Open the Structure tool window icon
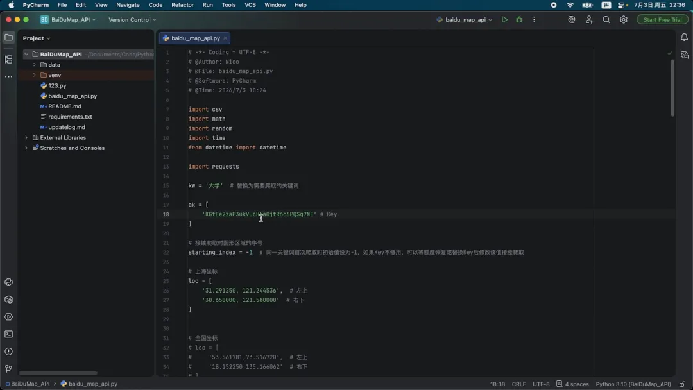Image resolution: width=693 pixels, height=390 pixels. point(8,59)
